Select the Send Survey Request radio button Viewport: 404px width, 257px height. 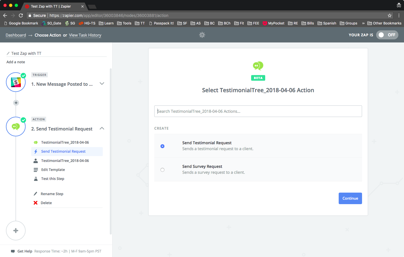tap(162, 170)
